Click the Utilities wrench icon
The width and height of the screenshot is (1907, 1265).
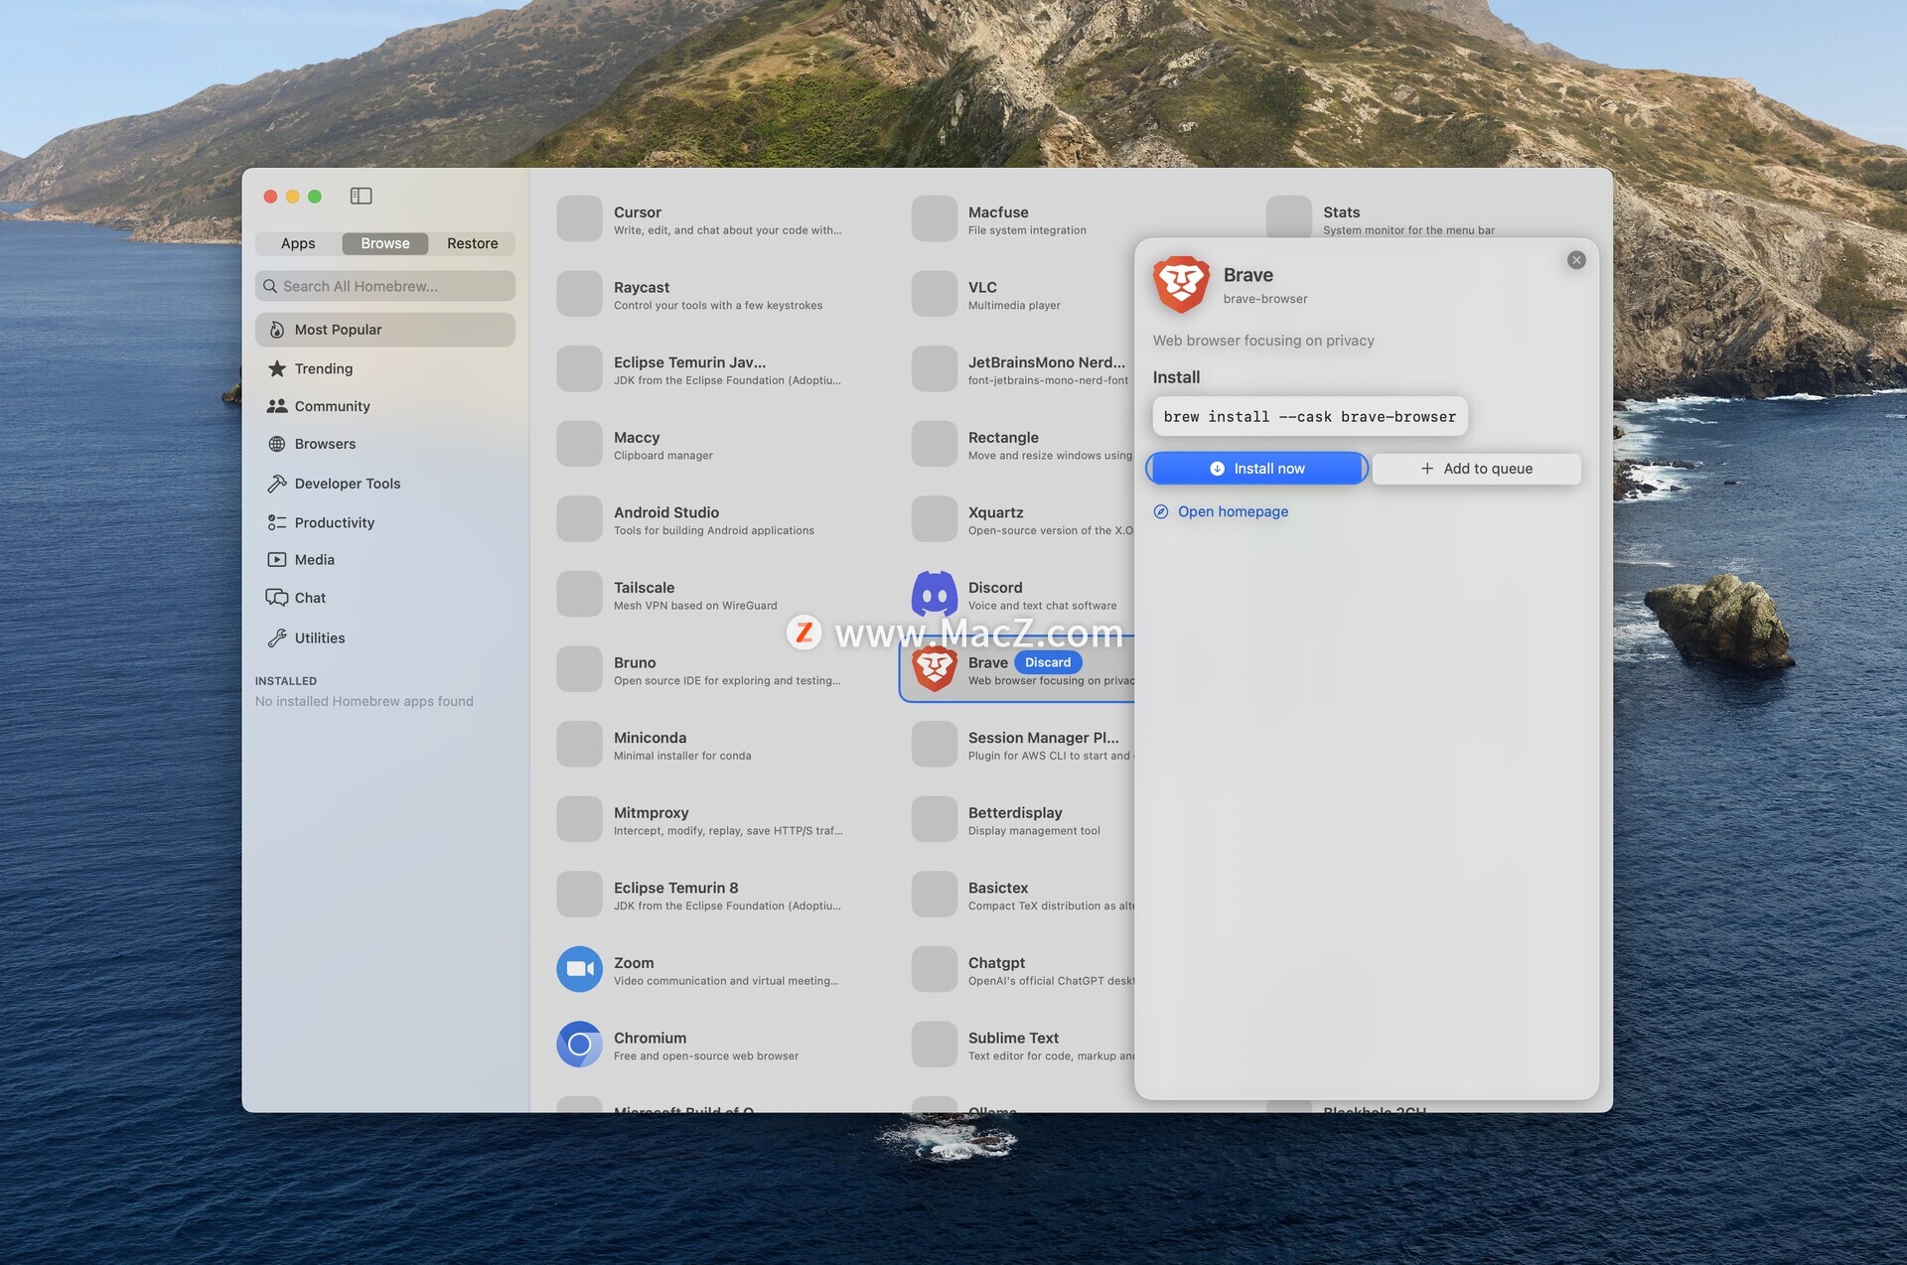(277, 638)
